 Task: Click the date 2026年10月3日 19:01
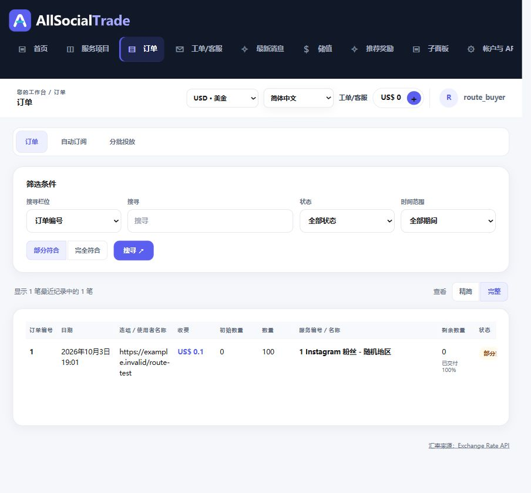point(86,357)
